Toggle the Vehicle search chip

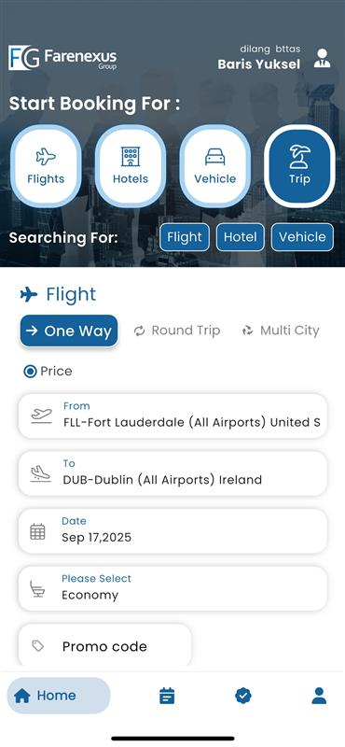point(303,237)
